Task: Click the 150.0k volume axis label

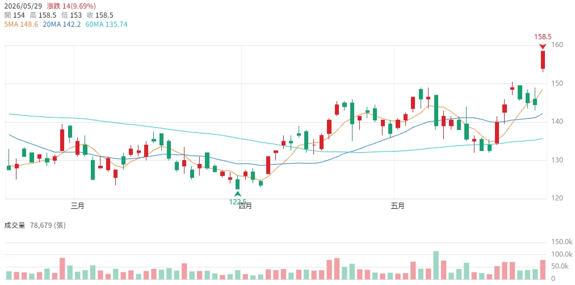Action: (x=561, y=242)
